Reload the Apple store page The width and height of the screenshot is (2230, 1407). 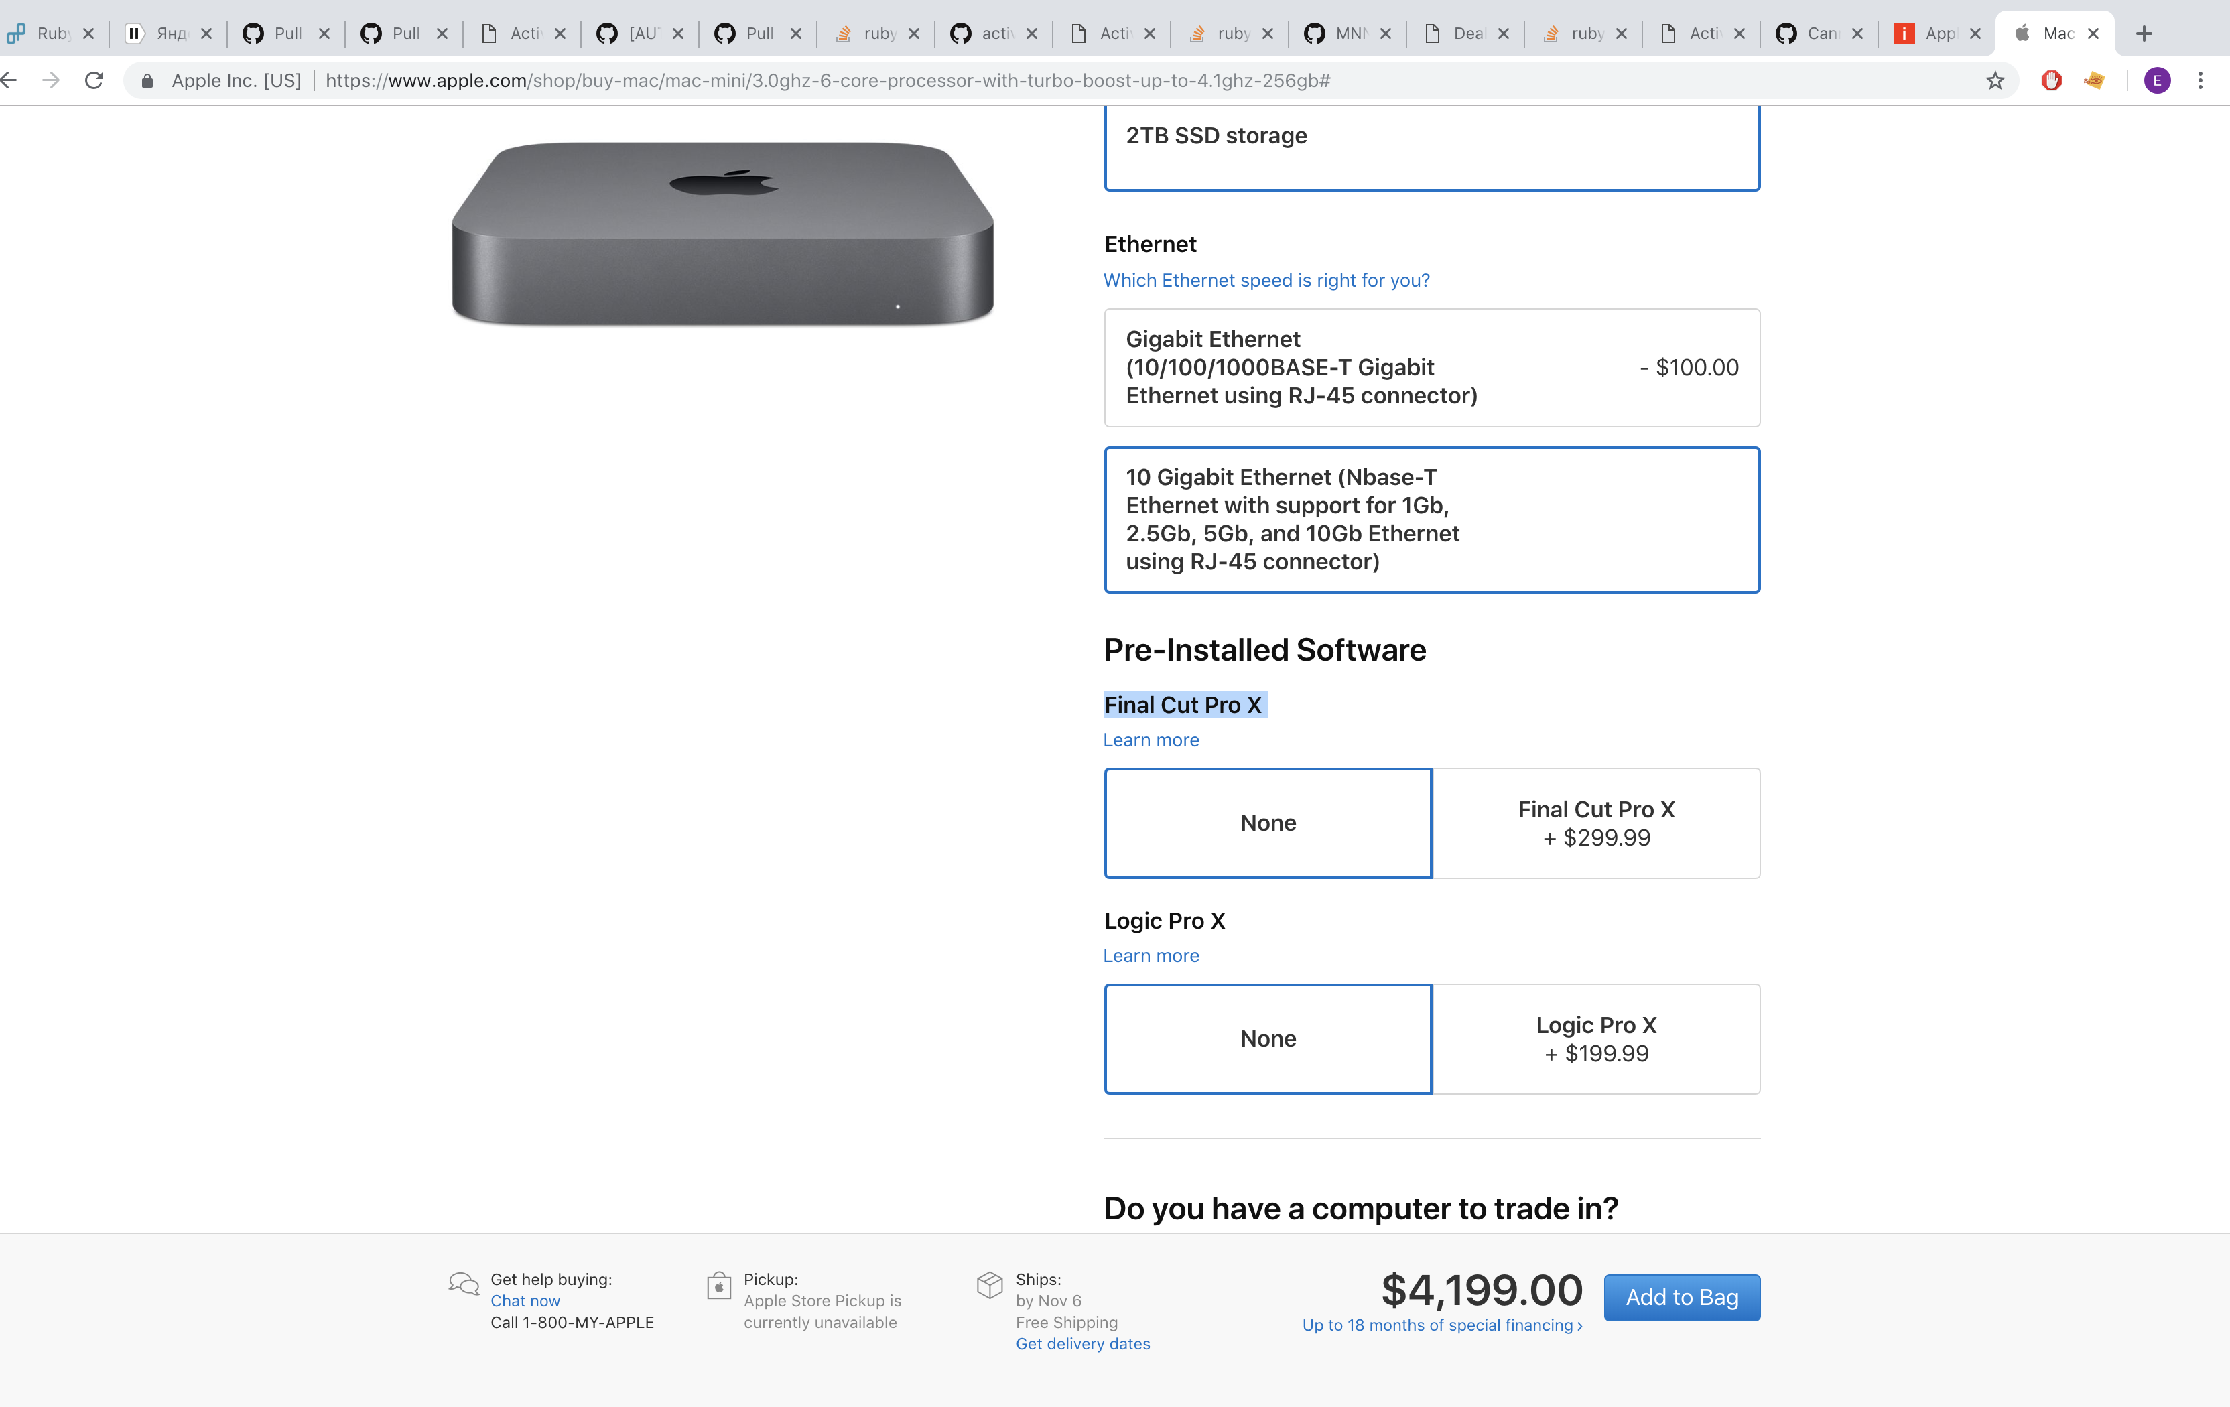pos(94,82)
